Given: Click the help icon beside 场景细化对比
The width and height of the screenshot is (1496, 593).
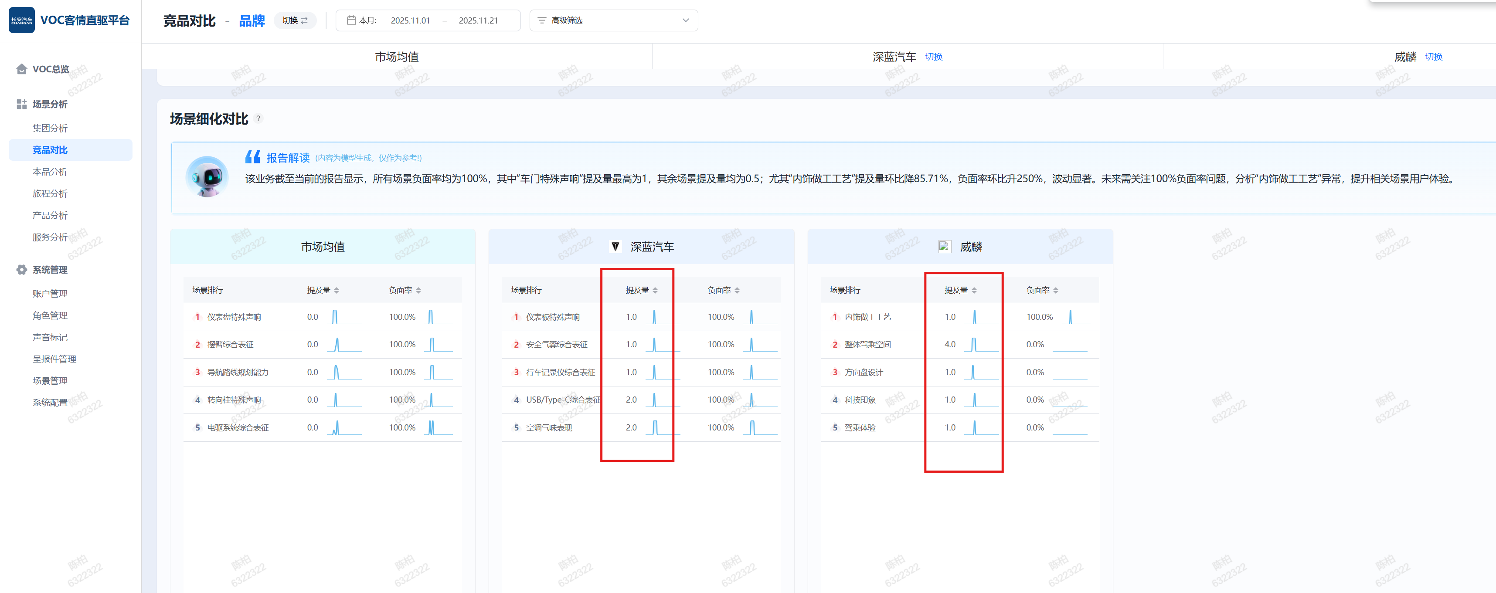Looking at the screenshot, I should (258, 119).
